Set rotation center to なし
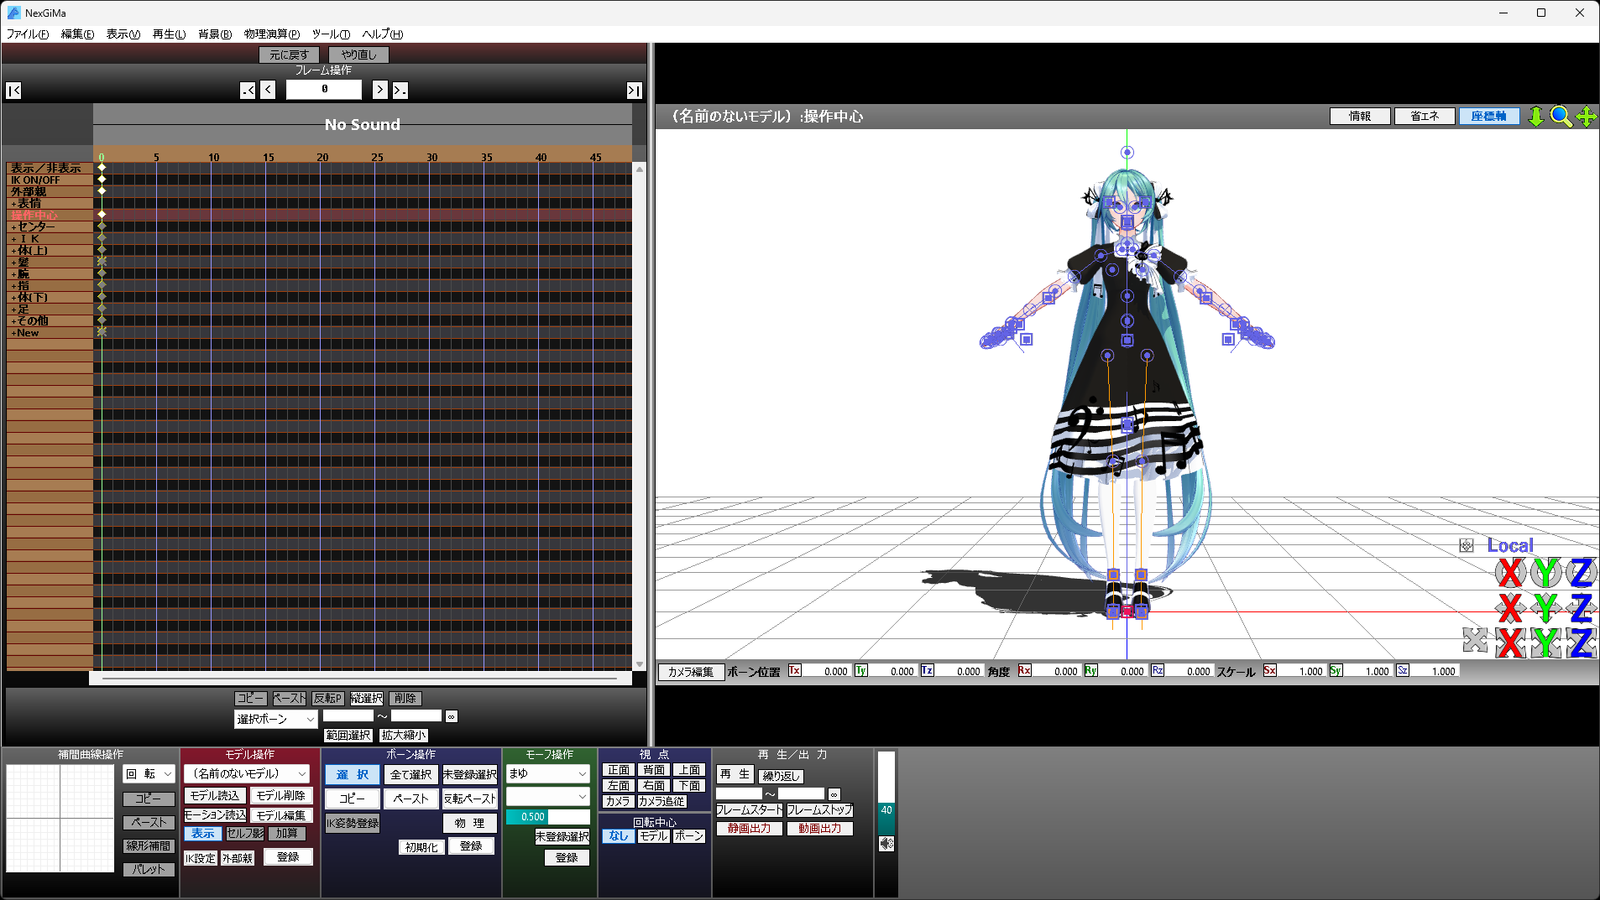This screenshot has width=1600, height=900. tap(619, 836)
